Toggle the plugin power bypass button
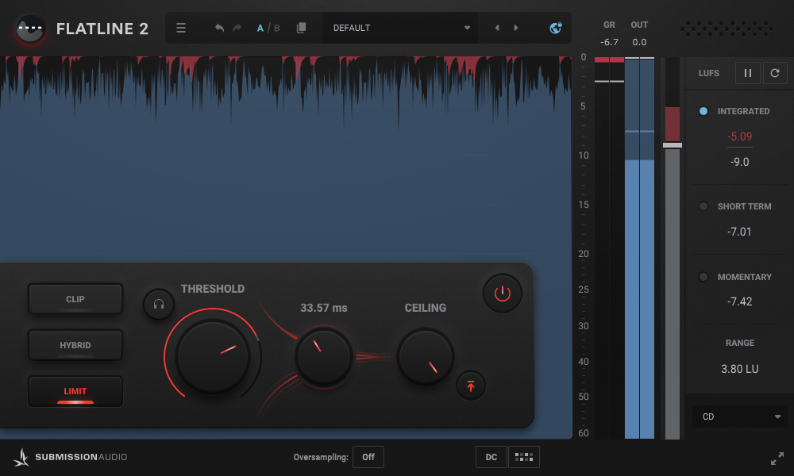Viewport: 794px width, 476px height. (502, 293)
